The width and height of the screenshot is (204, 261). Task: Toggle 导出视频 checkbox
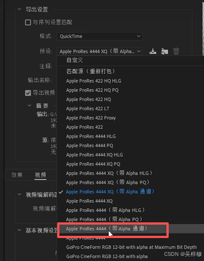28,93
